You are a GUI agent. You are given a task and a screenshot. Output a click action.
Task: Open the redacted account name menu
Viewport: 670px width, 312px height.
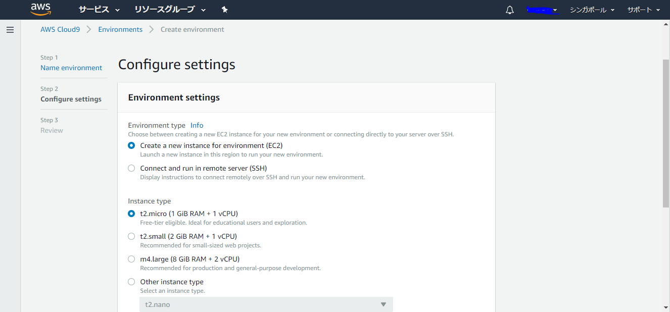point(542,10)
